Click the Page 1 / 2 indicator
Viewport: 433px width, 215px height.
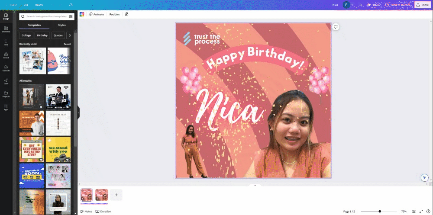point(349,212)
